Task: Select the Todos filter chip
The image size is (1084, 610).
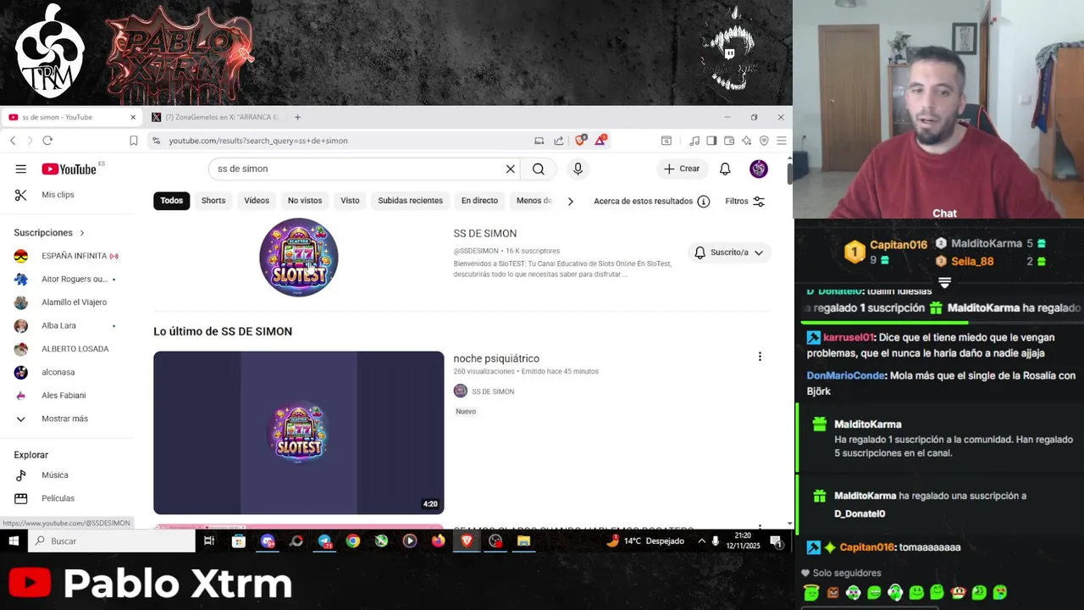Action: coord(171,201)
